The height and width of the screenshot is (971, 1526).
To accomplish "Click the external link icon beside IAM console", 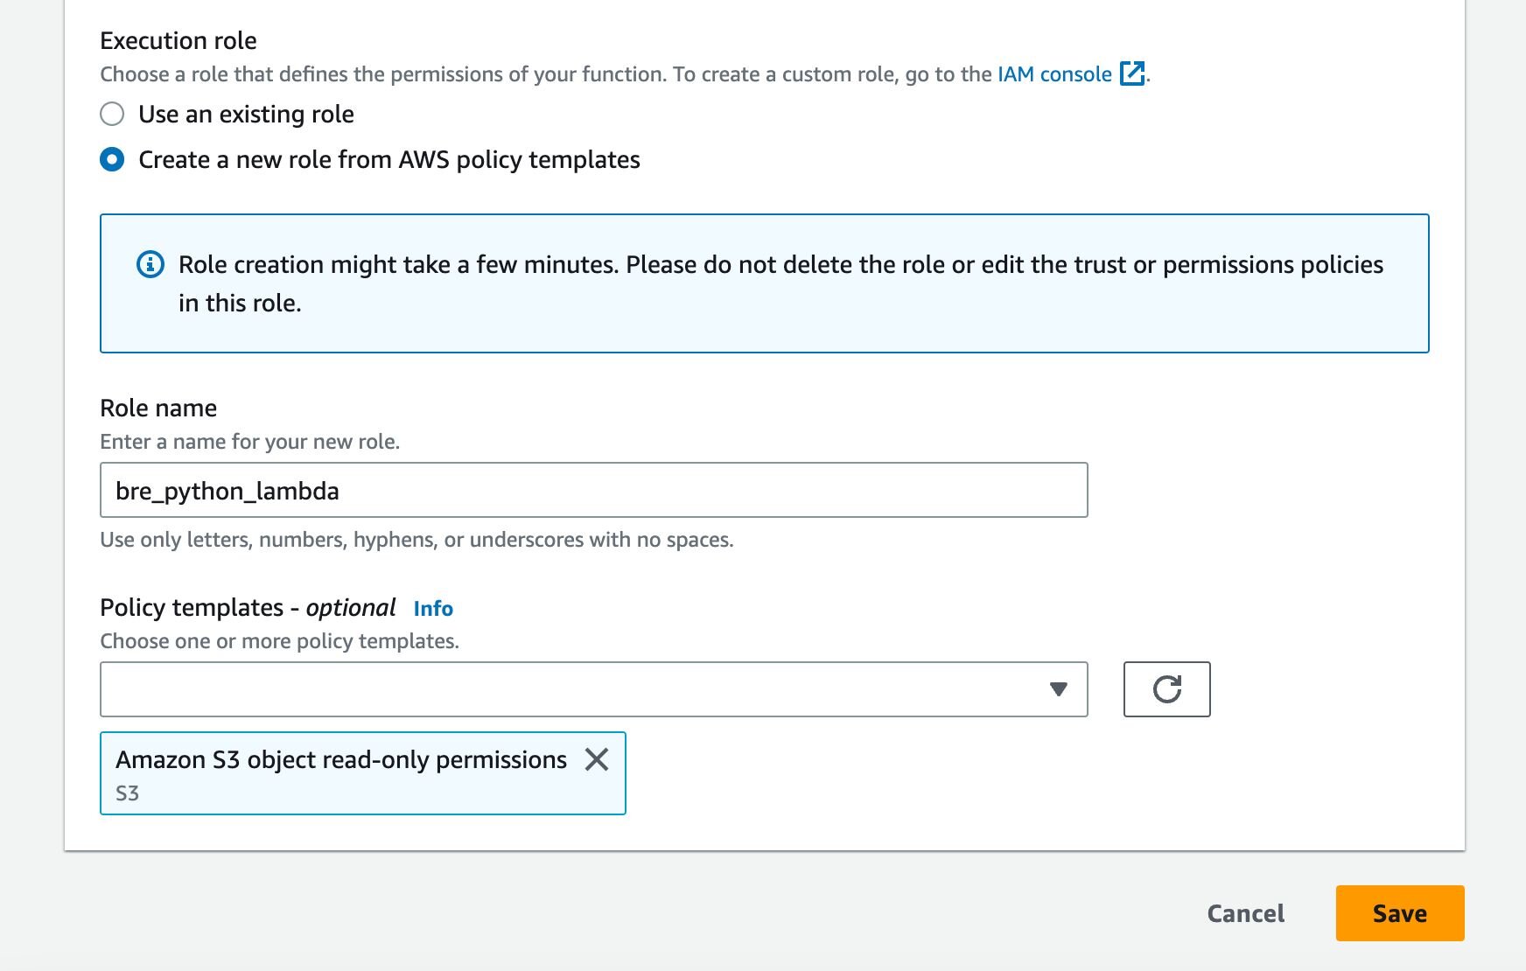I will 1132,73.
